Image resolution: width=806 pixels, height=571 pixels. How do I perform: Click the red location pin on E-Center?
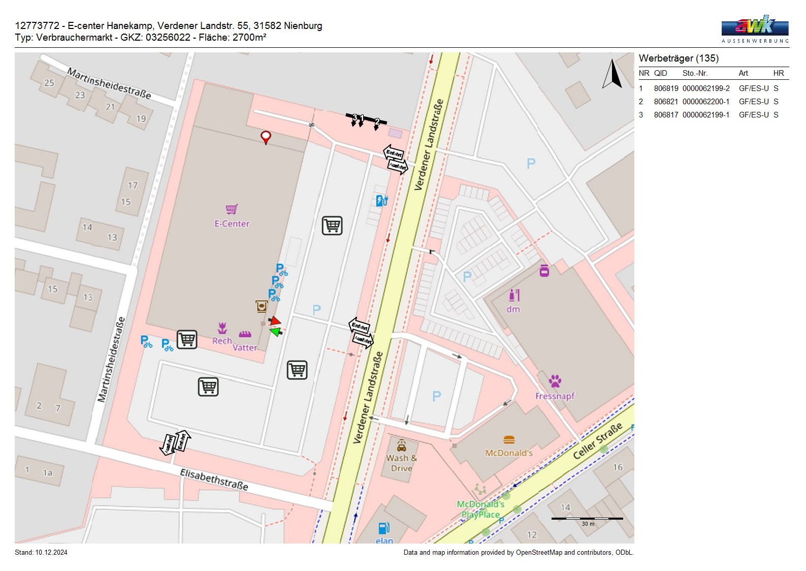[x=266, y=137]
